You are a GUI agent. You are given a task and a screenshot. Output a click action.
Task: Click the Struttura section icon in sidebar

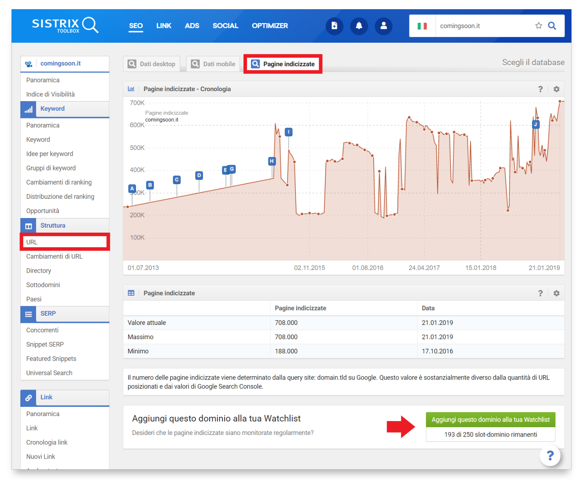(x=28, y=226)
